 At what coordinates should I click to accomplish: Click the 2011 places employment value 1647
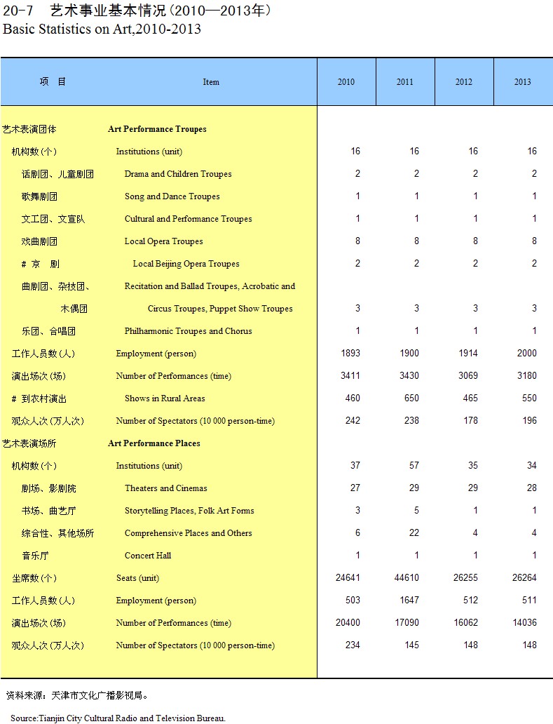[409, 601]
